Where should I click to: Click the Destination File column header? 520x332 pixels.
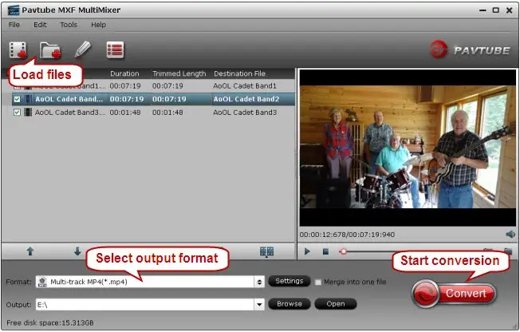click(239, 73)
